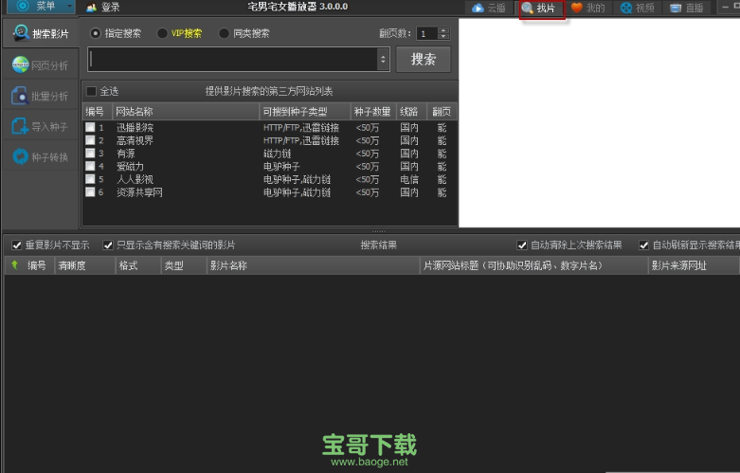Viewport: 740px width, 473px height.
Task: Click the panel splitter grip handle
Action: point(378,231)
